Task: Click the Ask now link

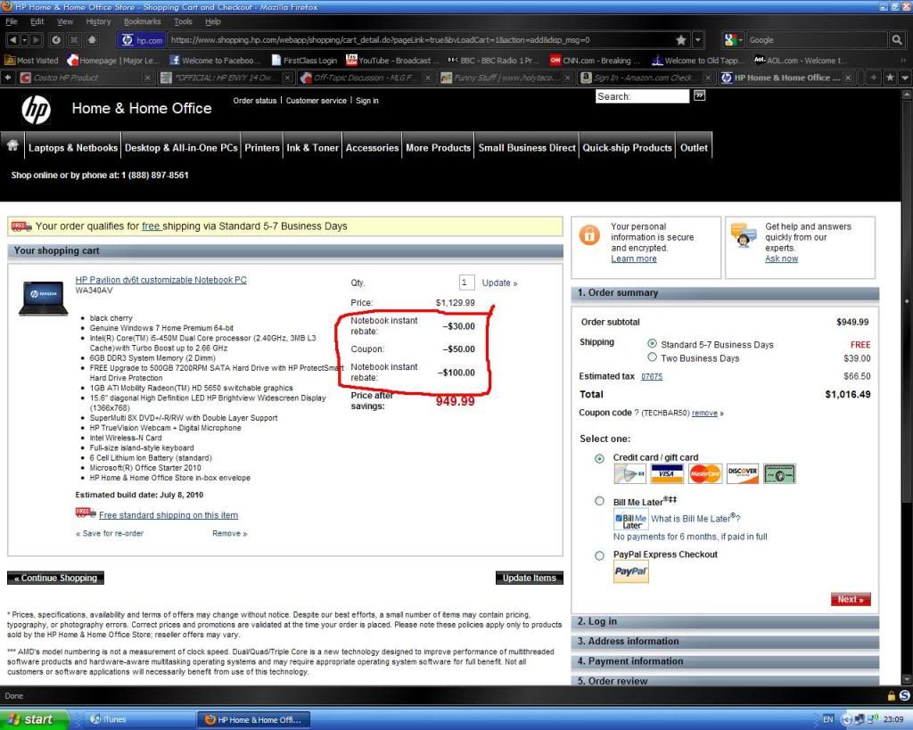Action: 781,258
